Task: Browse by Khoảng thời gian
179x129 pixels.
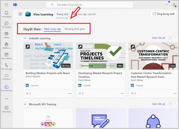Action: click(x=75, y=29)
